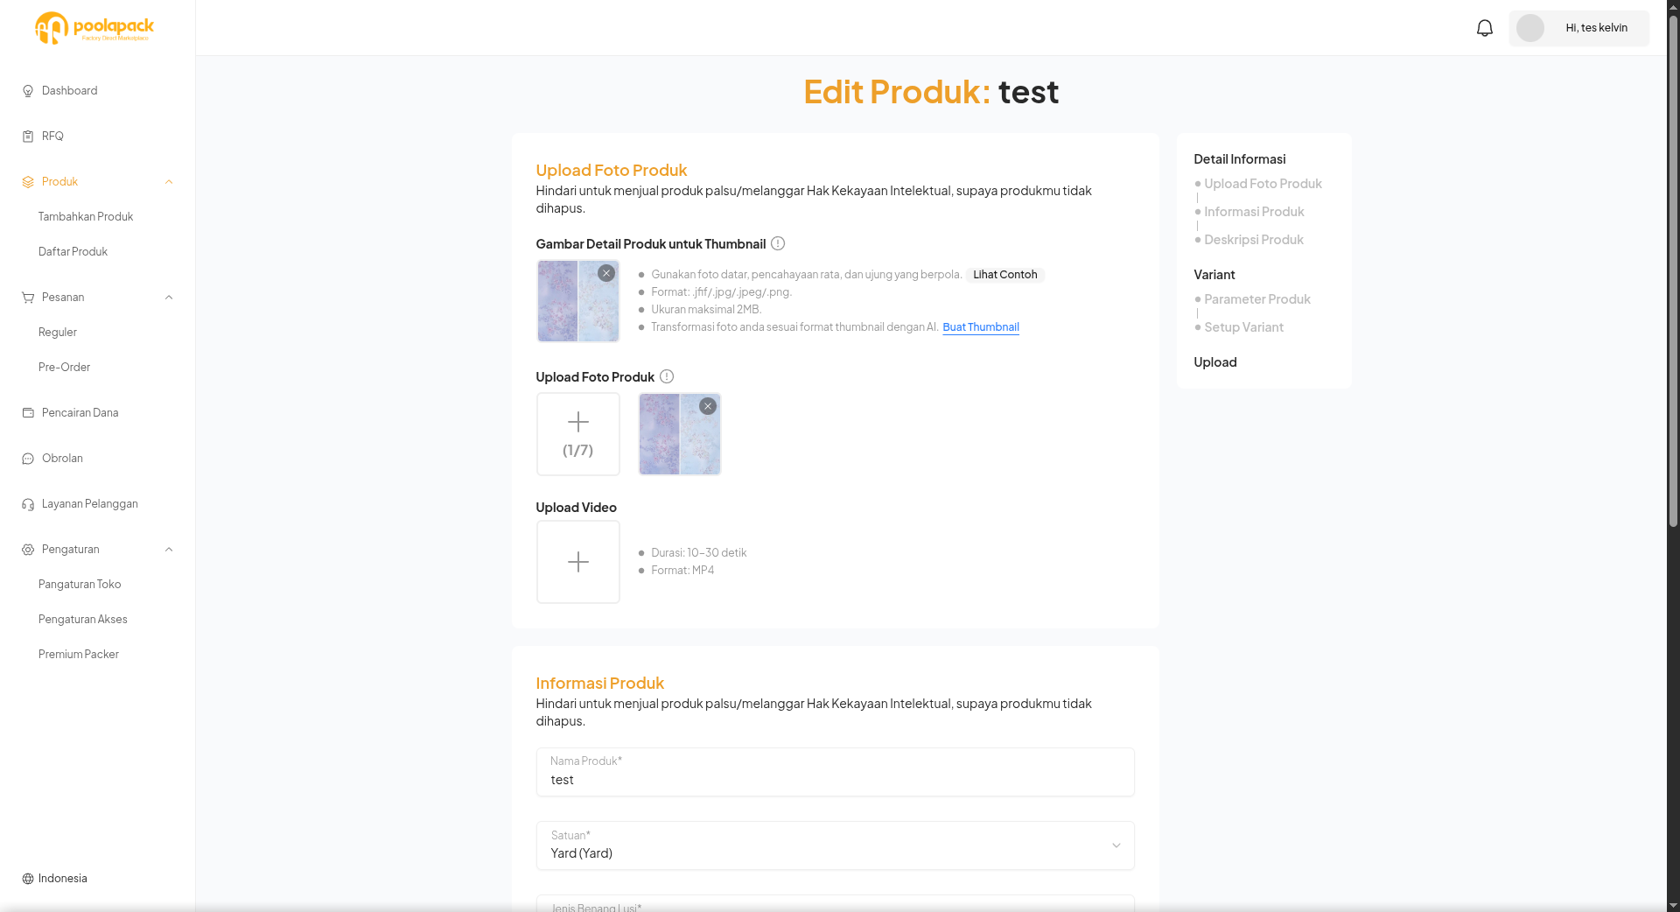Open the notification bell

coord(1484,28)
